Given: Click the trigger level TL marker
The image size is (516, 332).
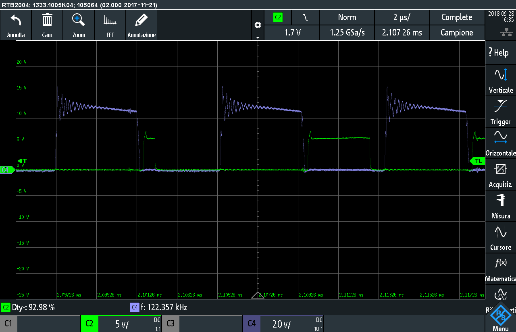Looking at the screenshot, I should [x=477, y=161].
